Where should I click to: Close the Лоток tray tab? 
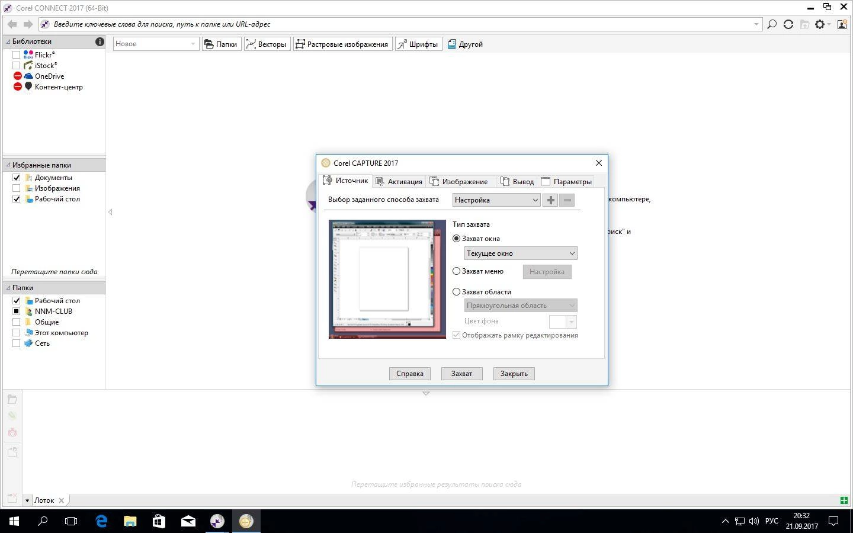[x=61, y=500]
